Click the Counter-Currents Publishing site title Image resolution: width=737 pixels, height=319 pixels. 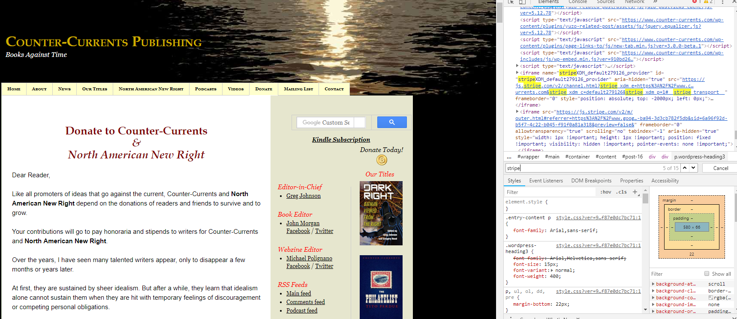(x=104, y=42)
